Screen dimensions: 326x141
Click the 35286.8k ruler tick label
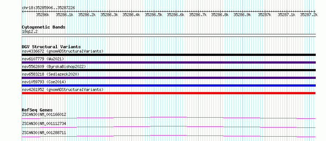click(220, 15)
